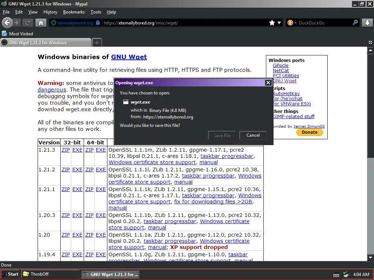Open a new tab with plus button
This screenshot has height=280, width=374.
tap(97, 43)
